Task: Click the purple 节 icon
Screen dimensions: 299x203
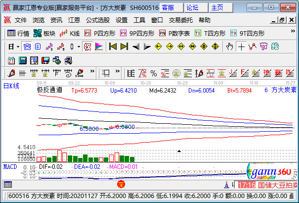Action: [264, 47]
